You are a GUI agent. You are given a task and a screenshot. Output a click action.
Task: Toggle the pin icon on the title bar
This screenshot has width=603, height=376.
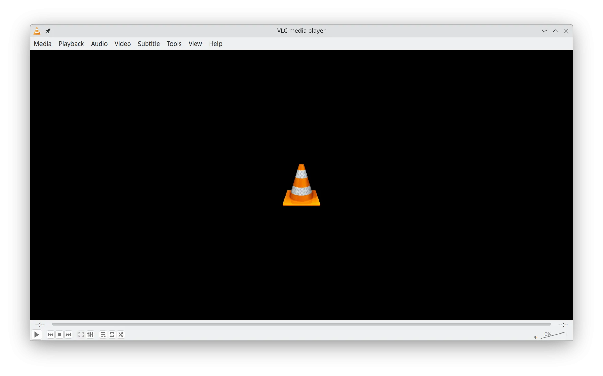click(x=48, y=31)
